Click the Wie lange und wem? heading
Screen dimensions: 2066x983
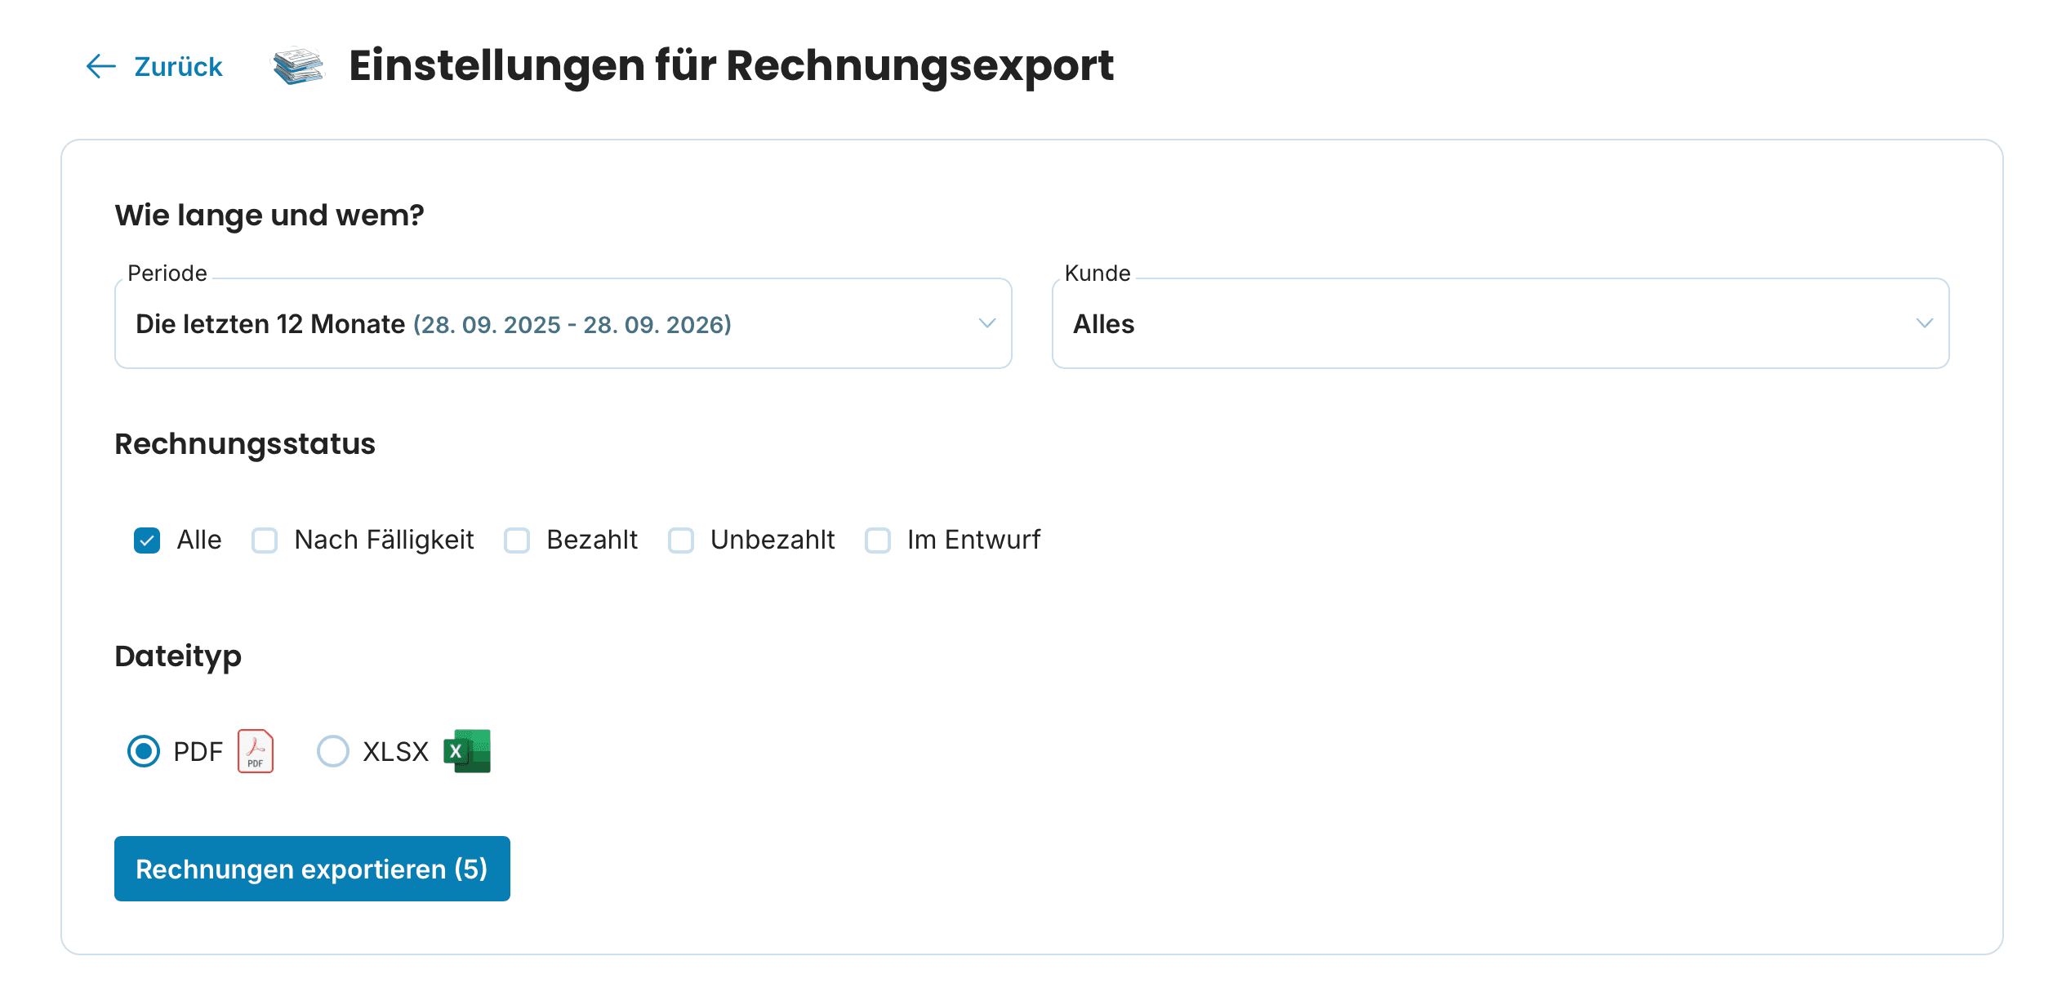(x=269, y=216)
